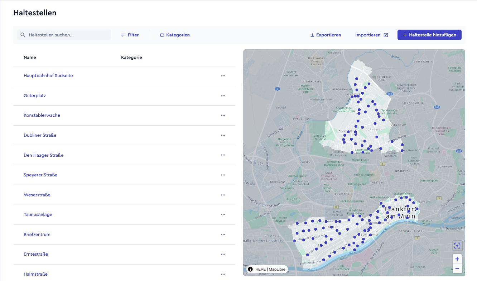Click the Importieren link

(x=371, y=35)
